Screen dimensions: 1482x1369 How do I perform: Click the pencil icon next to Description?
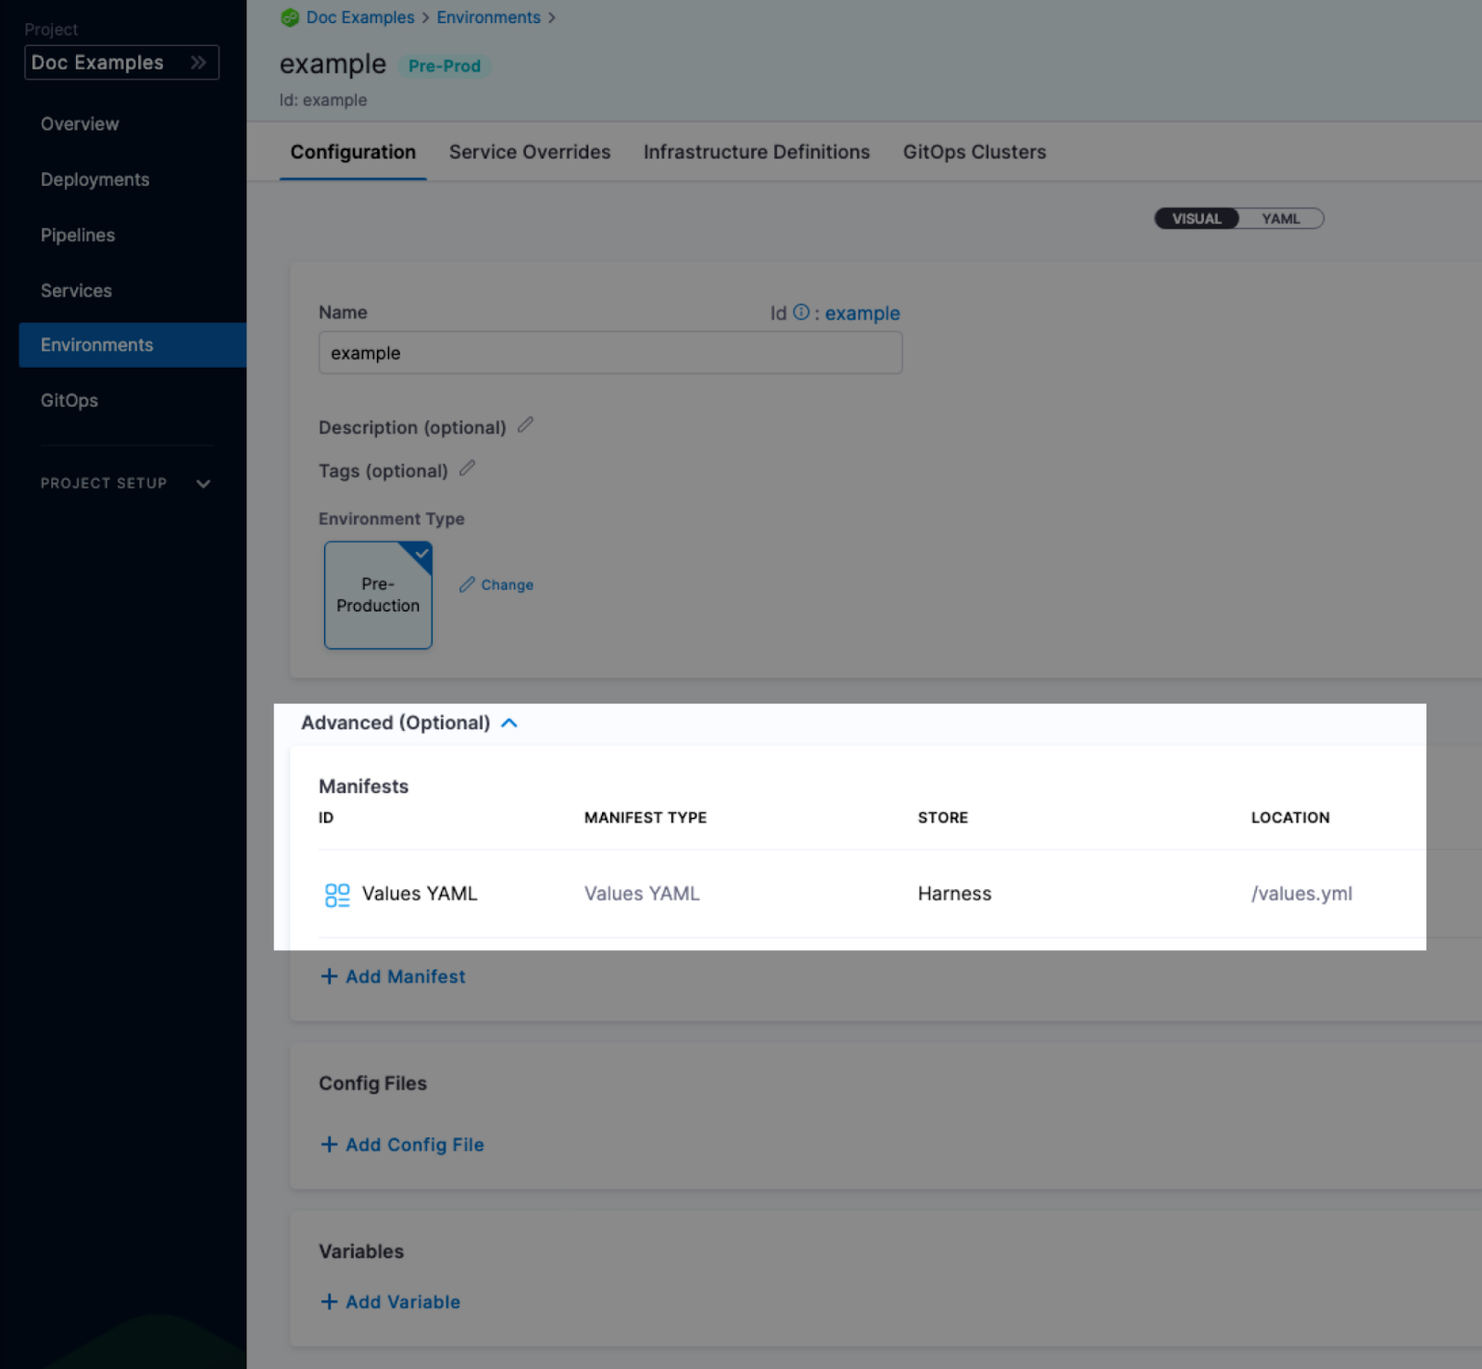(x=525, y=425)
